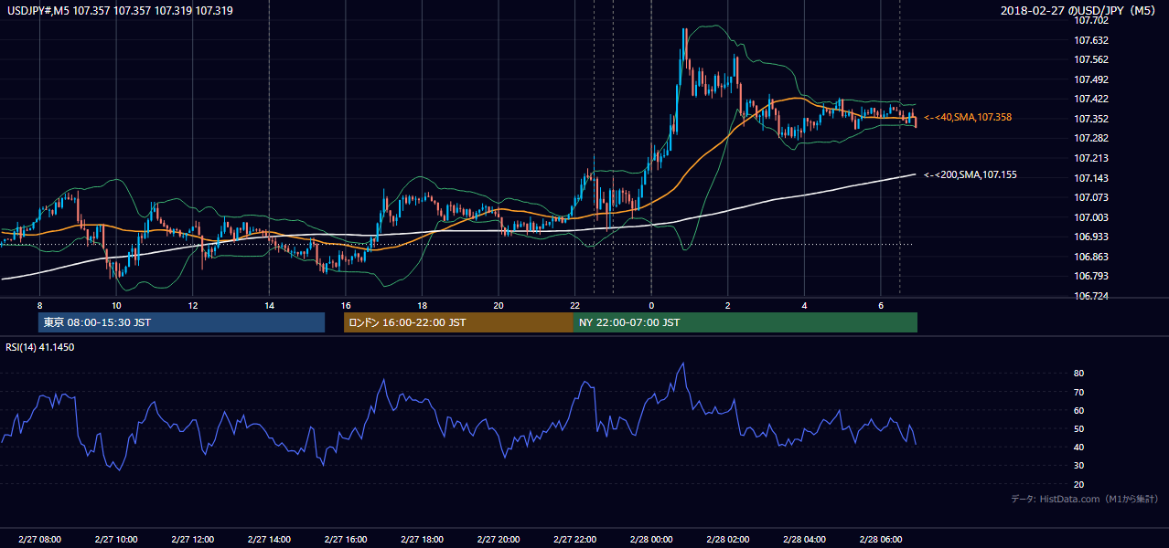Click the 2/28 00:00 date label
Viewport: 1169px width, 548px height.
click(x=651, y=540)
